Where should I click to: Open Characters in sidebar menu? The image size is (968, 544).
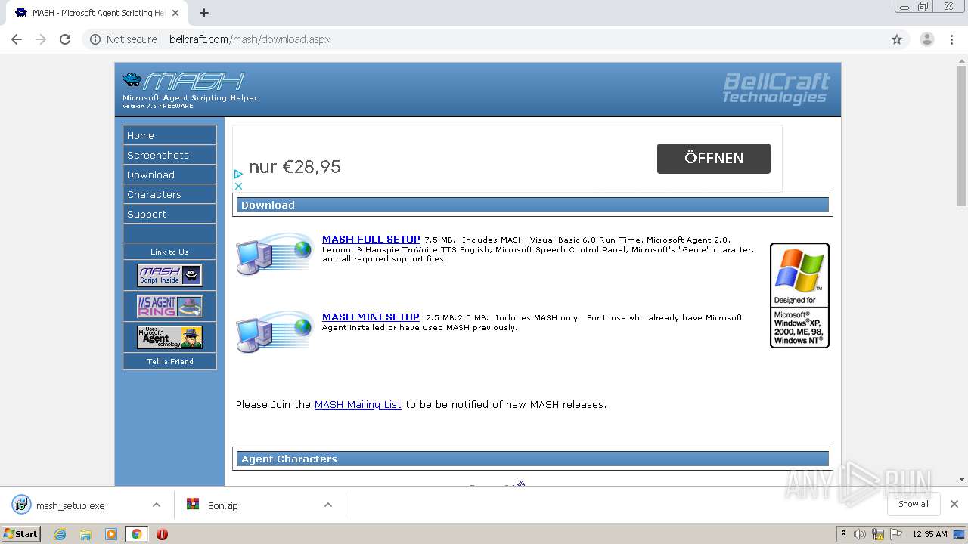pos(169,194)
